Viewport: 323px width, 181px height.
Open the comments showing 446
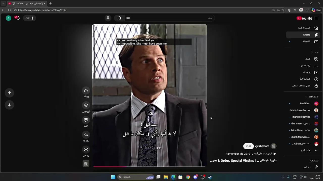pos(86,120)
